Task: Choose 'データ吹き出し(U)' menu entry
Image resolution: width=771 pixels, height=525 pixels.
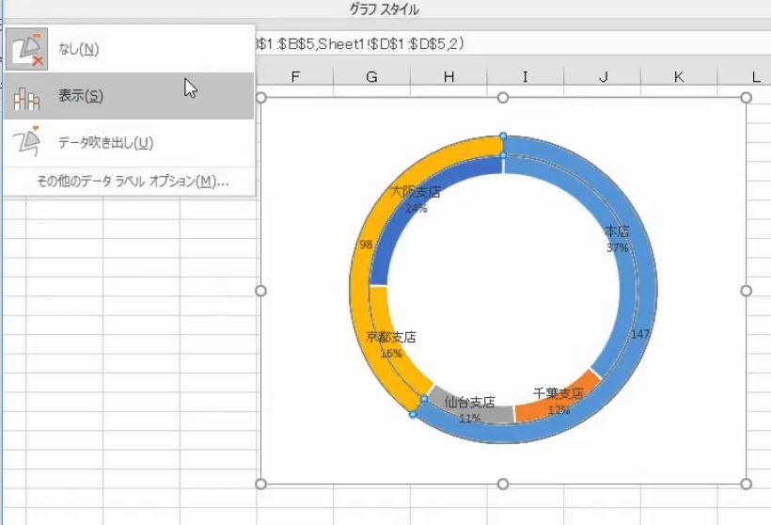Action: point(130,143)
